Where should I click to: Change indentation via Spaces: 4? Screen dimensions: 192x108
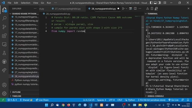(101, 100)
